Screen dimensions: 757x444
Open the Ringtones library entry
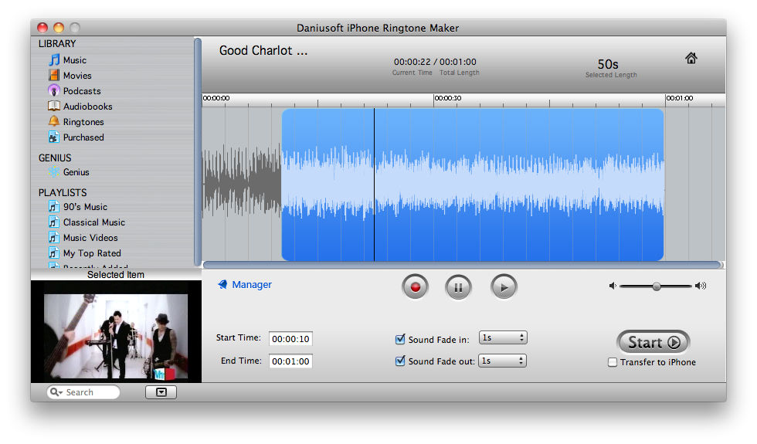pos(83,122)
